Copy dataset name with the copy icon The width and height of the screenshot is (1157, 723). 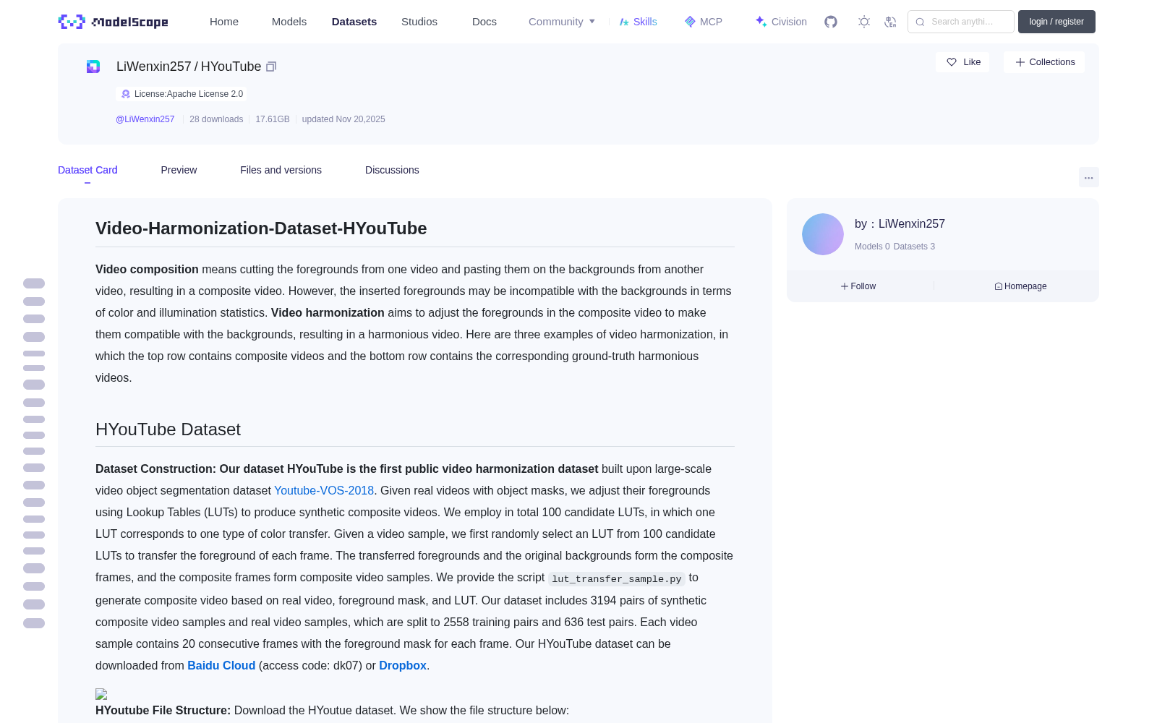(x=271, y=67)
